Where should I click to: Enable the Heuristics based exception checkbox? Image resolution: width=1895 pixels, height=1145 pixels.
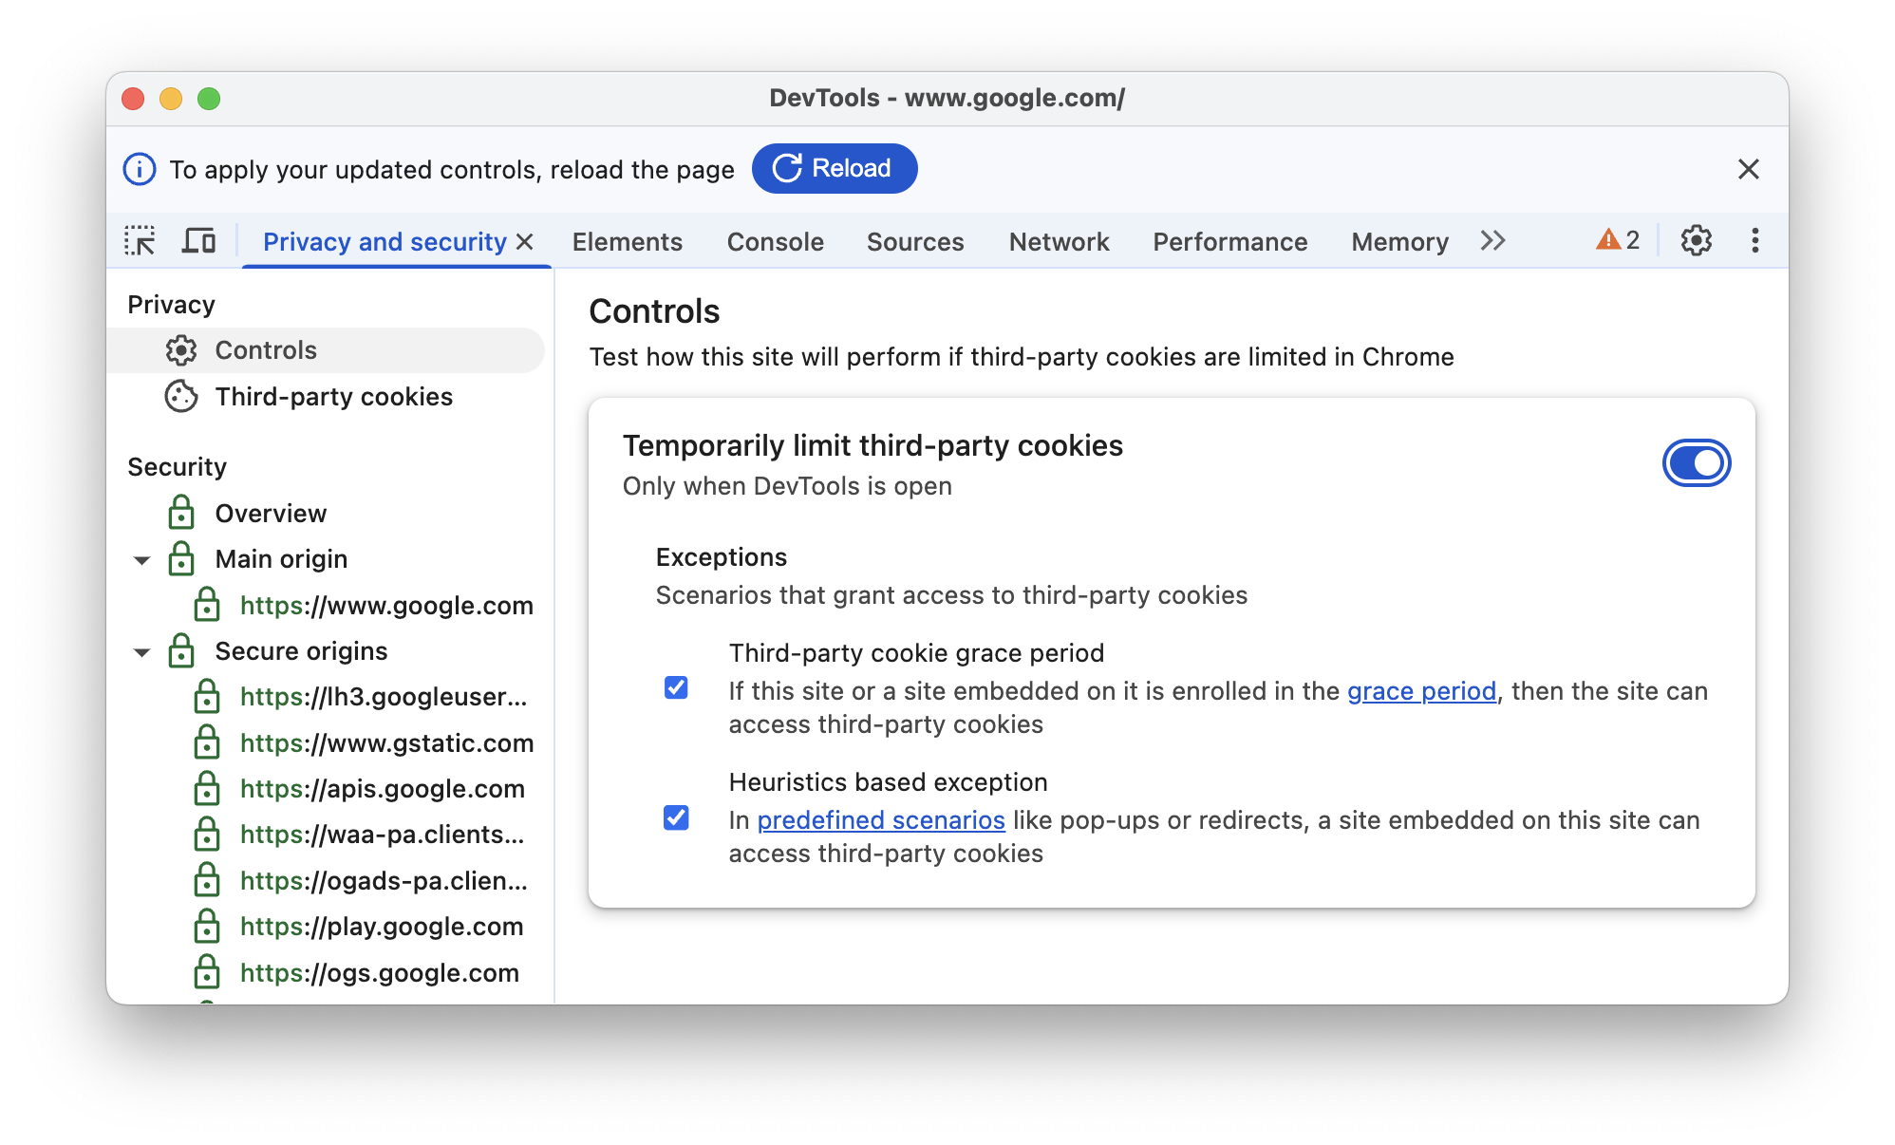point(674,817)
